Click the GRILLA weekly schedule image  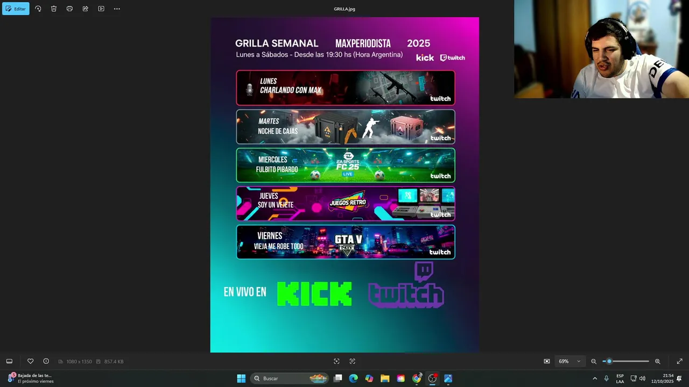coord(344,185)
